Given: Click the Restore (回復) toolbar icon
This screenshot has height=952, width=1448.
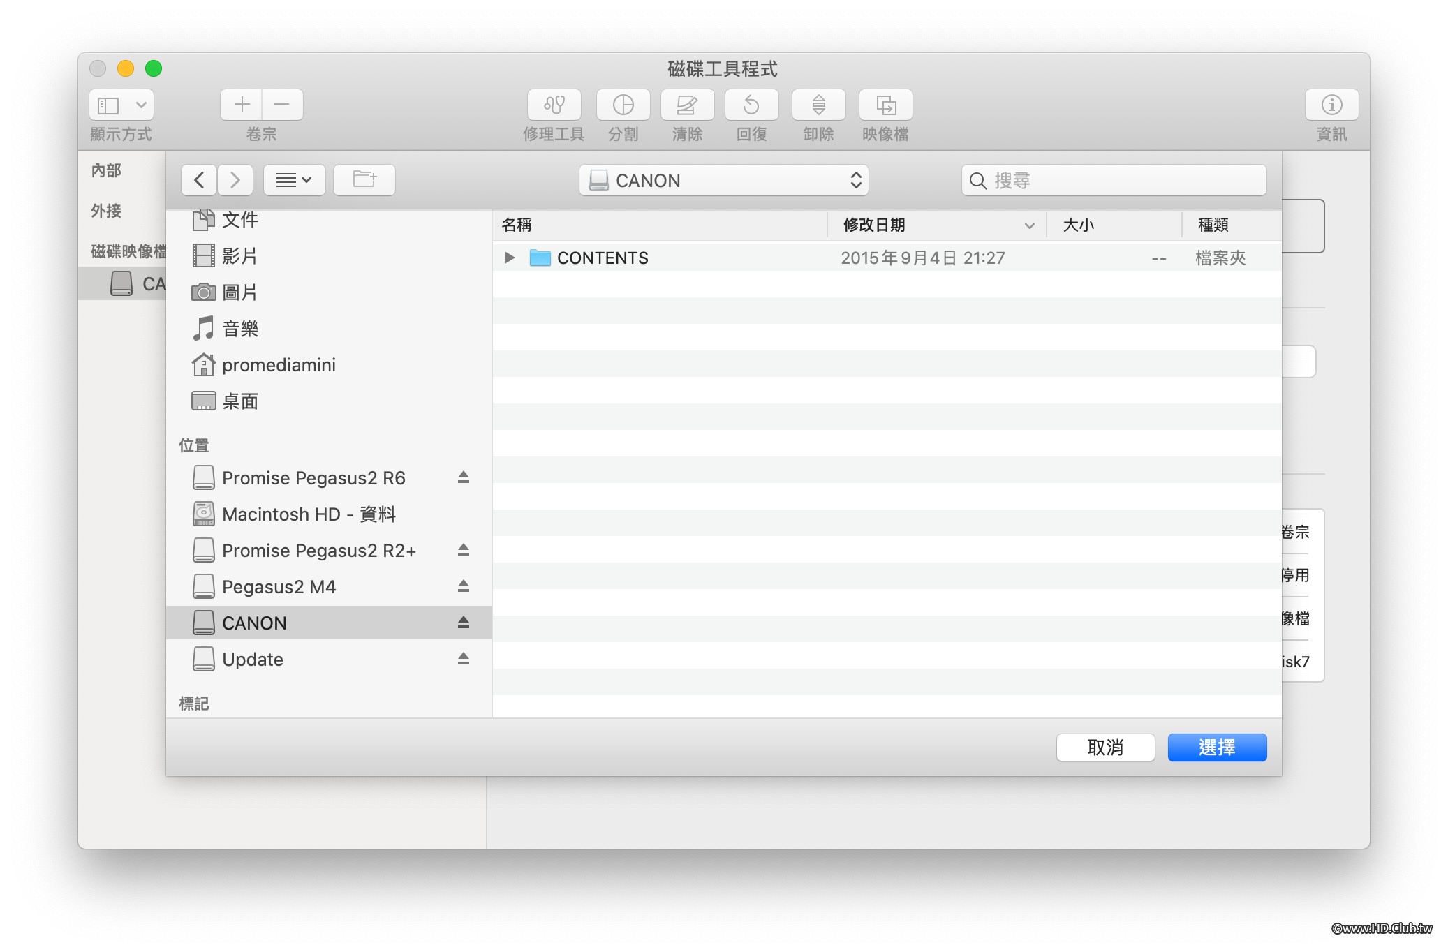Looking at the screenshot, I should (751, 105).
